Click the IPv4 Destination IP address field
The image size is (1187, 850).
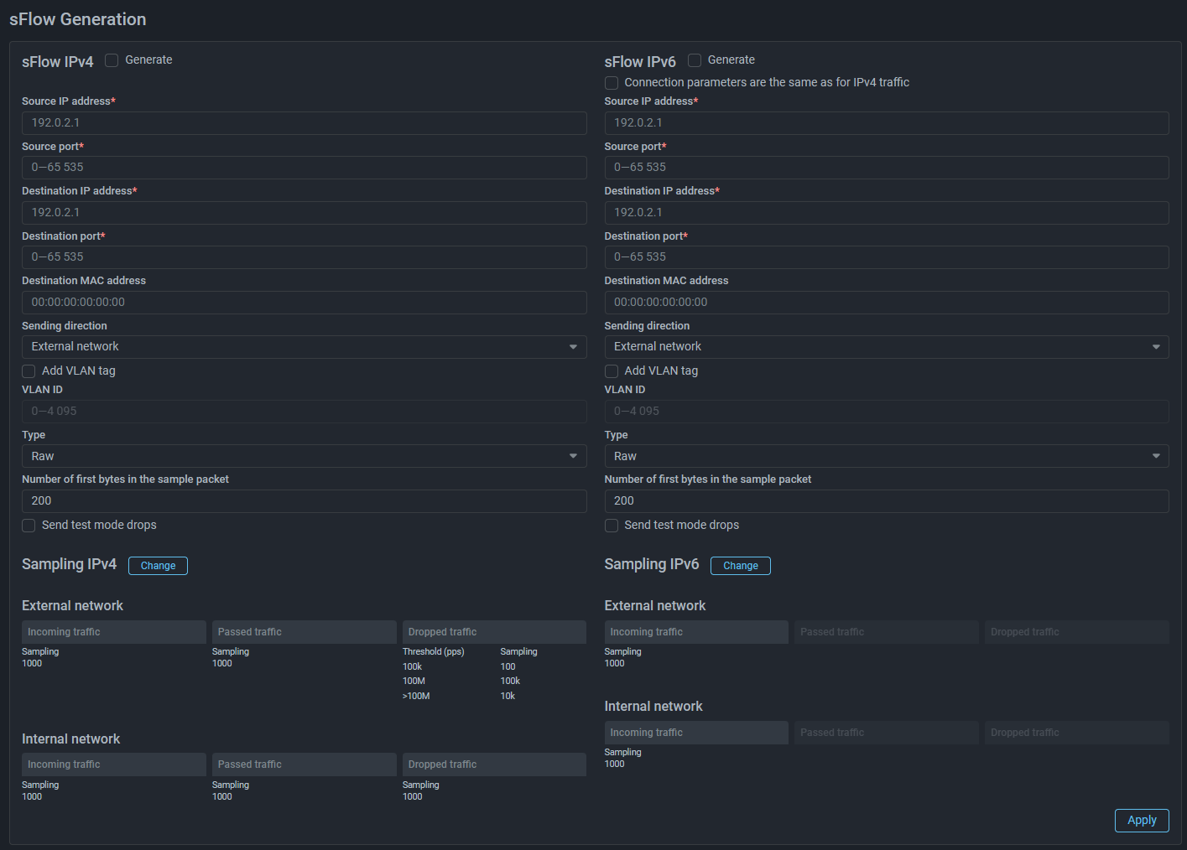[x=304, y=213]
